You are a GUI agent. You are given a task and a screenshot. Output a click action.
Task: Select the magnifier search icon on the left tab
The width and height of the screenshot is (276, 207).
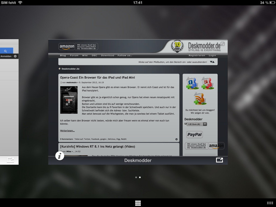point(6,51)
